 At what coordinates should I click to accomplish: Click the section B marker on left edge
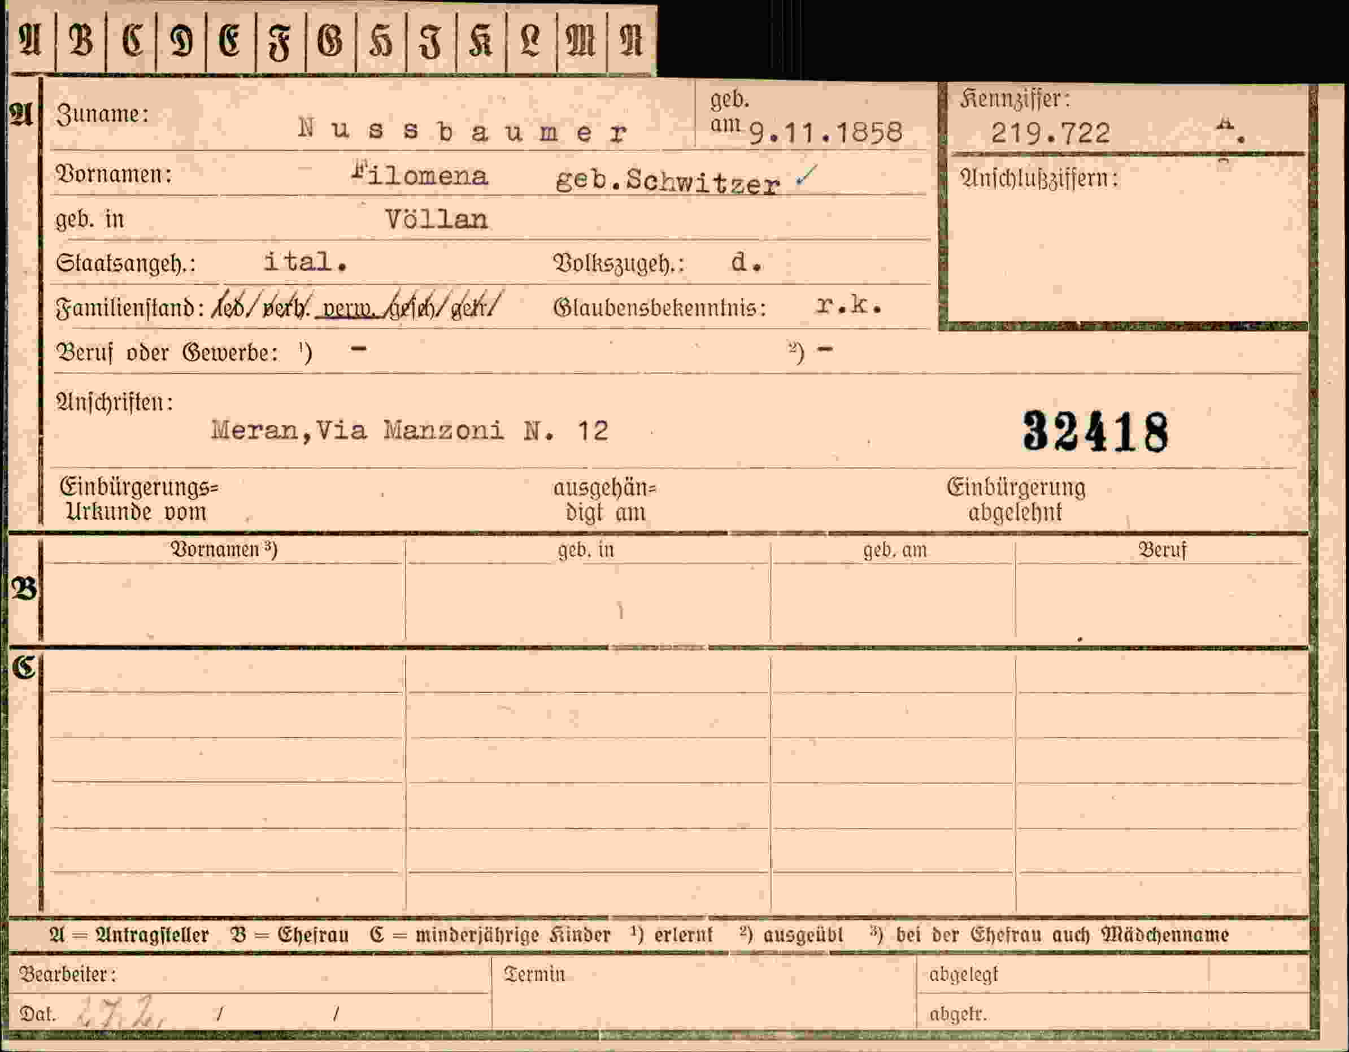tap(24, 589)
